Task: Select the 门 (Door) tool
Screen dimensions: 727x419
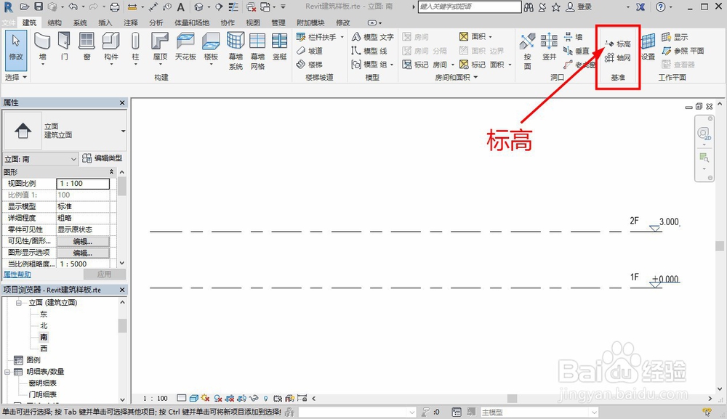Action: click(65, 46)
